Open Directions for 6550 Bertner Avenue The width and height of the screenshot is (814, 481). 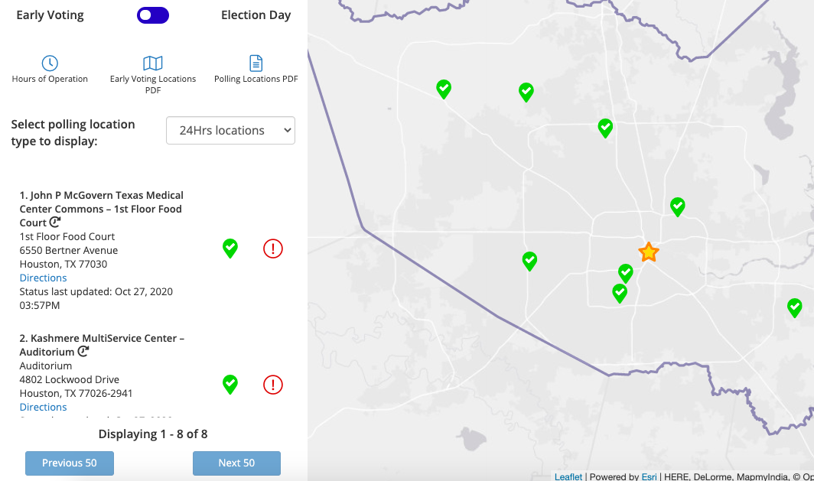pyautogui.click(x=43, y=278)
